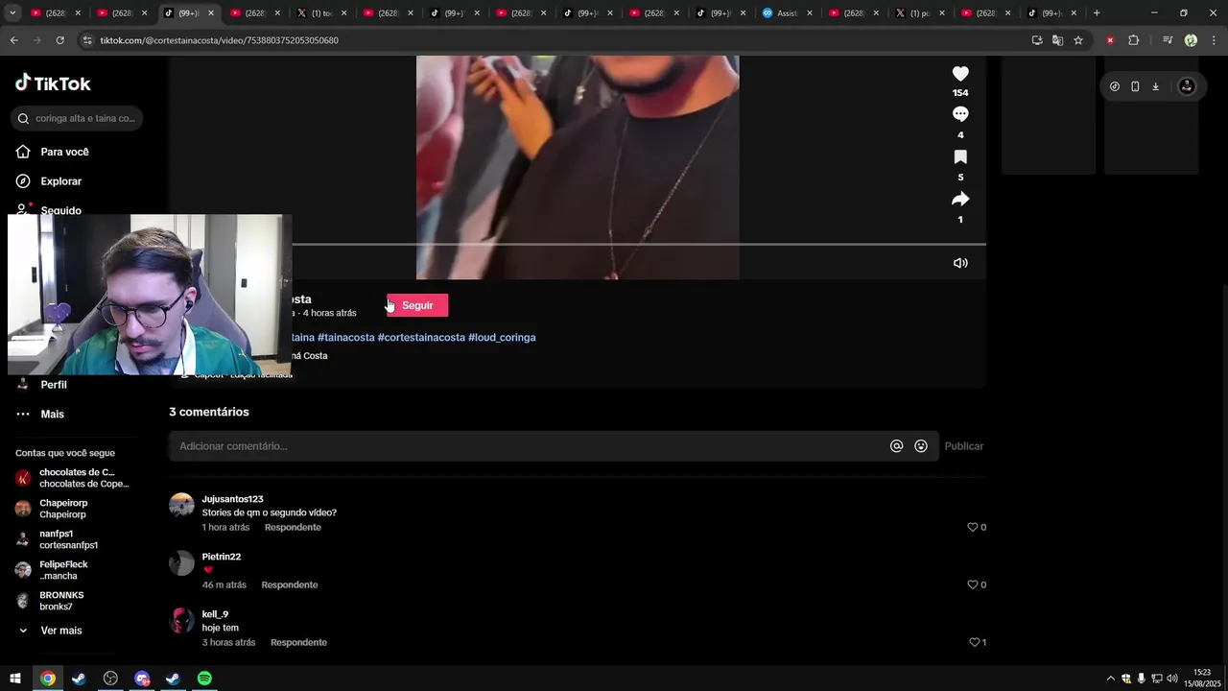Seek using the video progress bar

pyautogui.click(x=638, y=245)
